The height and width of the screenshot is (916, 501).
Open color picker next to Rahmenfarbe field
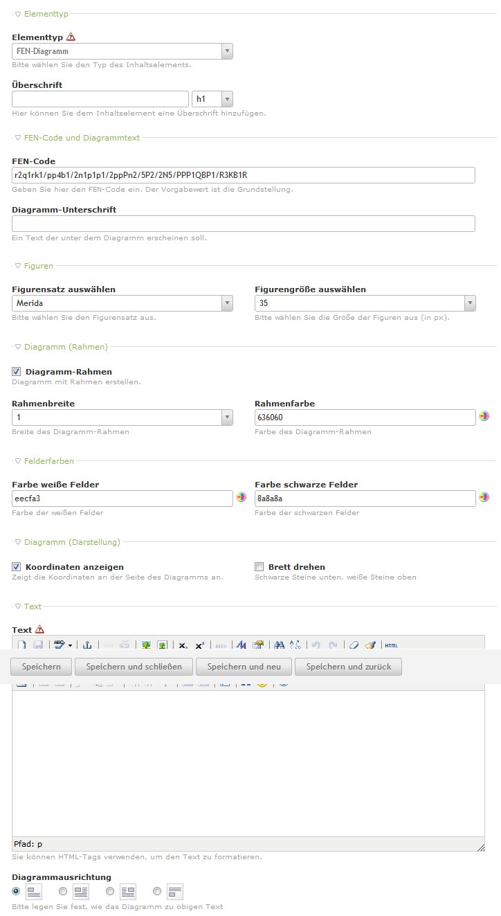[484, 417]
